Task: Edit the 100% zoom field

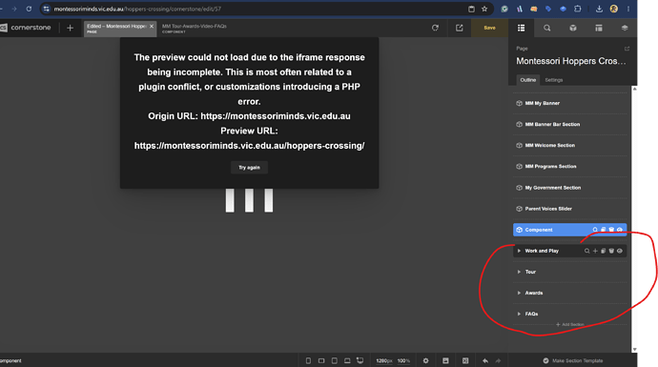Action: (x=403, y=360)
